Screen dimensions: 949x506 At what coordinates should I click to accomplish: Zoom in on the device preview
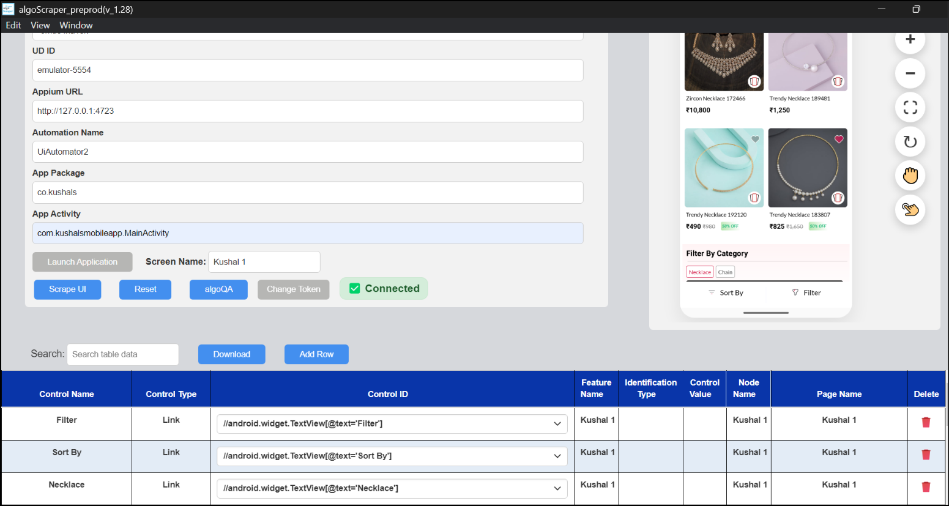pos(910,39)
